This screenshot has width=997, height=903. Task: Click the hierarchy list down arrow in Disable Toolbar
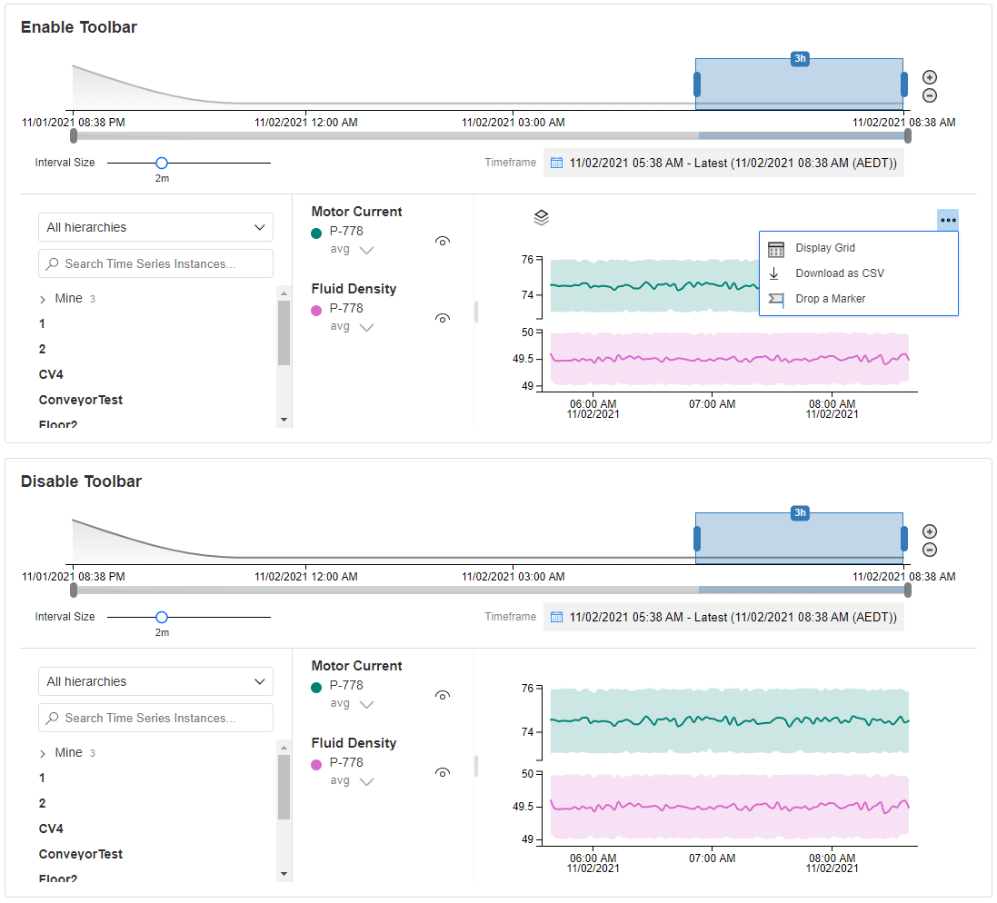click(x=284, y=875)
